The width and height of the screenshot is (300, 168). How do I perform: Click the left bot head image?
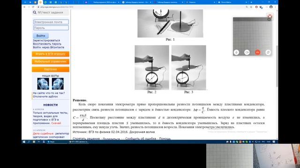coord(43,84)
